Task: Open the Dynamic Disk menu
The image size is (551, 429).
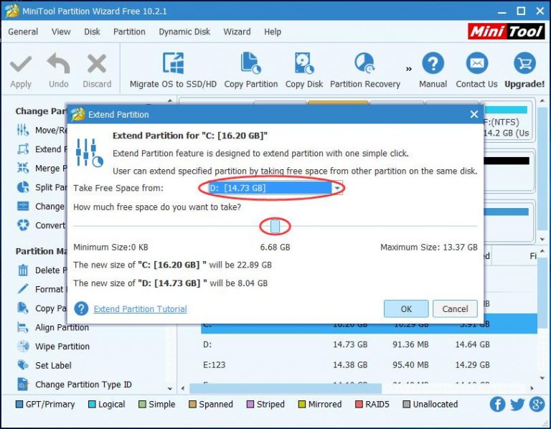Action: [184, 32]
